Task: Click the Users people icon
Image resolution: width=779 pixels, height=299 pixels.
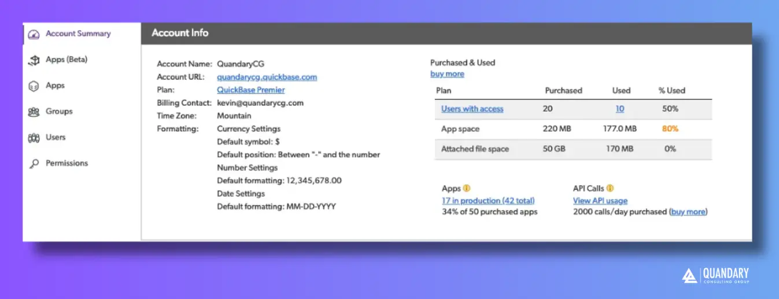Action: tap(34, 138)
